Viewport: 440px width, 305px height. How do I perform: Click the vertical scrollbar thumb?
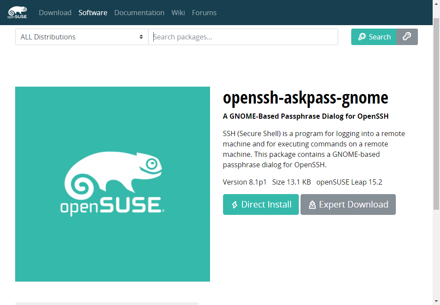[x=436, y=114]
